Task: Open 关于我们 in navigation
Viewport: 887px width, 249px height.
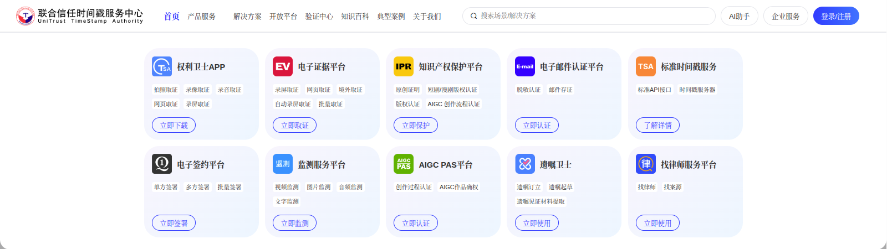Action: [427, 17]
